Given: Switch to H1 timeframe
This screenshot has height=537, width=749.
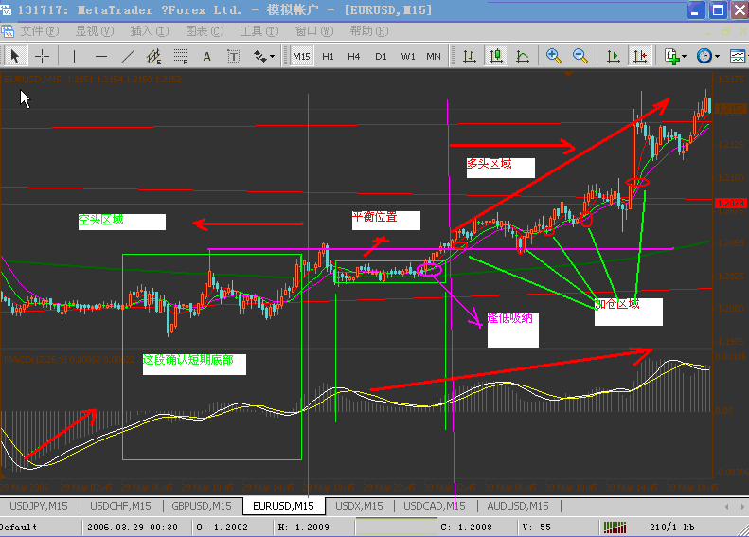Looking at the screenshot, I should tap(328, 57).
